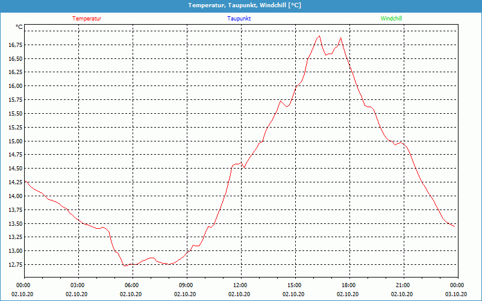The width and height of the screenshot is (482, 301).
Task: Click the 21:00 time axis label
Action: [x=403, y=285]
